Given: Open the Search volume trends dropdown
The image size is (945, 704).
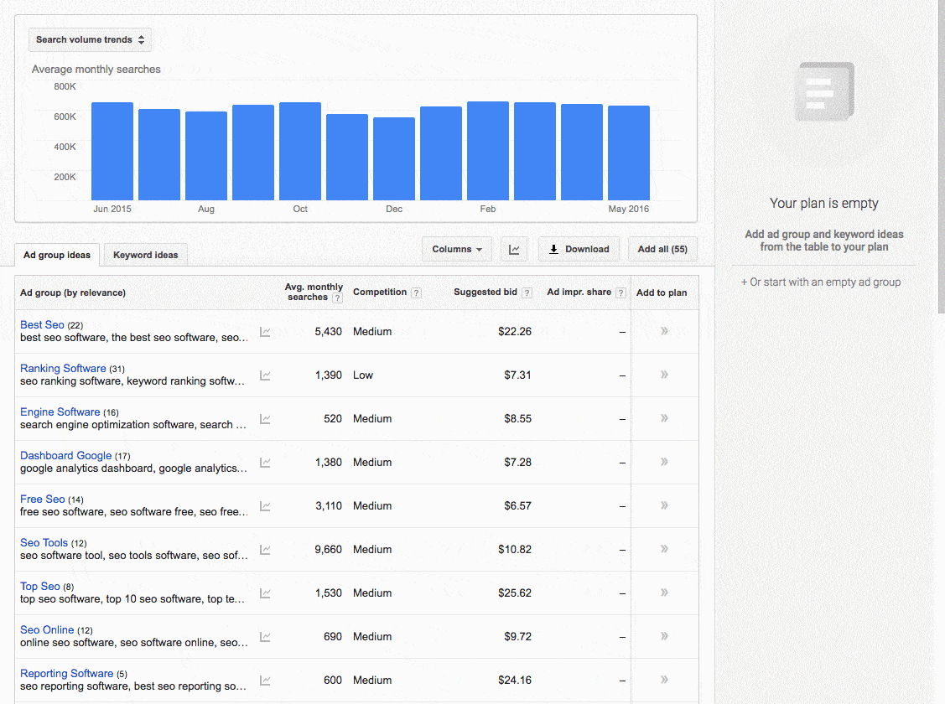Looking at the screenshot, I should click(x=90, y=39).
